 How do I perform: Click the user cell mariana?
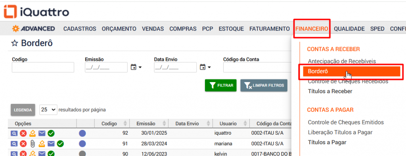tap(223, 144)
